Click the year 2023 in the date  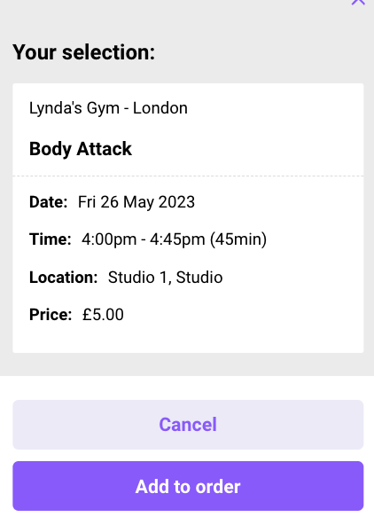click(x=176, y=202)
